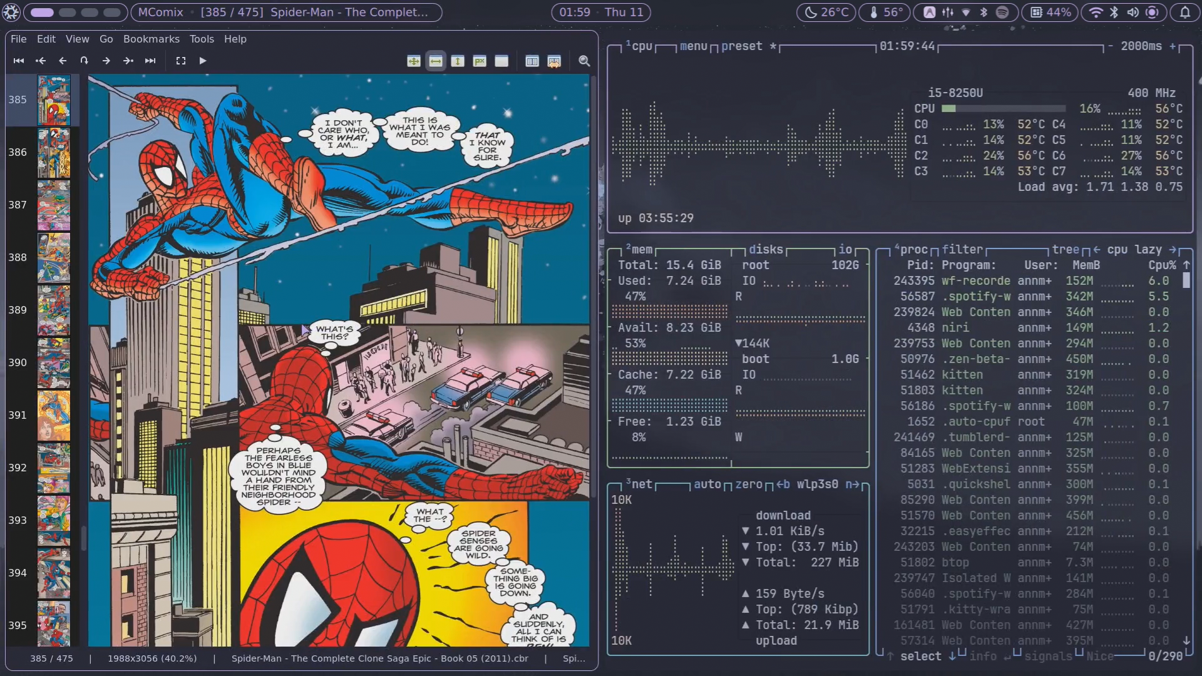Select Fit to size (px) mode icon
Image resolution: width=1202 pixels, height=676 pixels.
pos(480,61)
